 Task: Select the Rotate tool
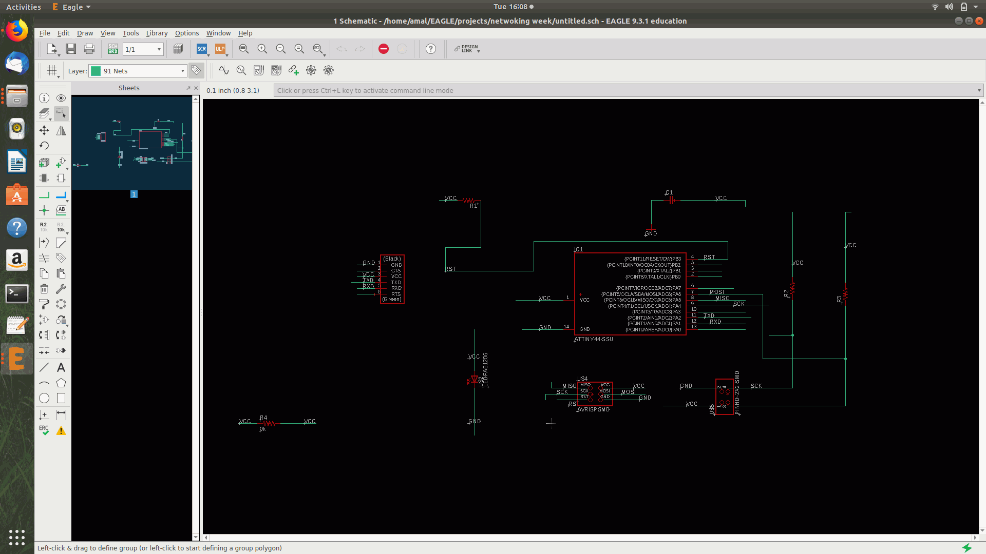pyautogui.click(x=44, y=146)
